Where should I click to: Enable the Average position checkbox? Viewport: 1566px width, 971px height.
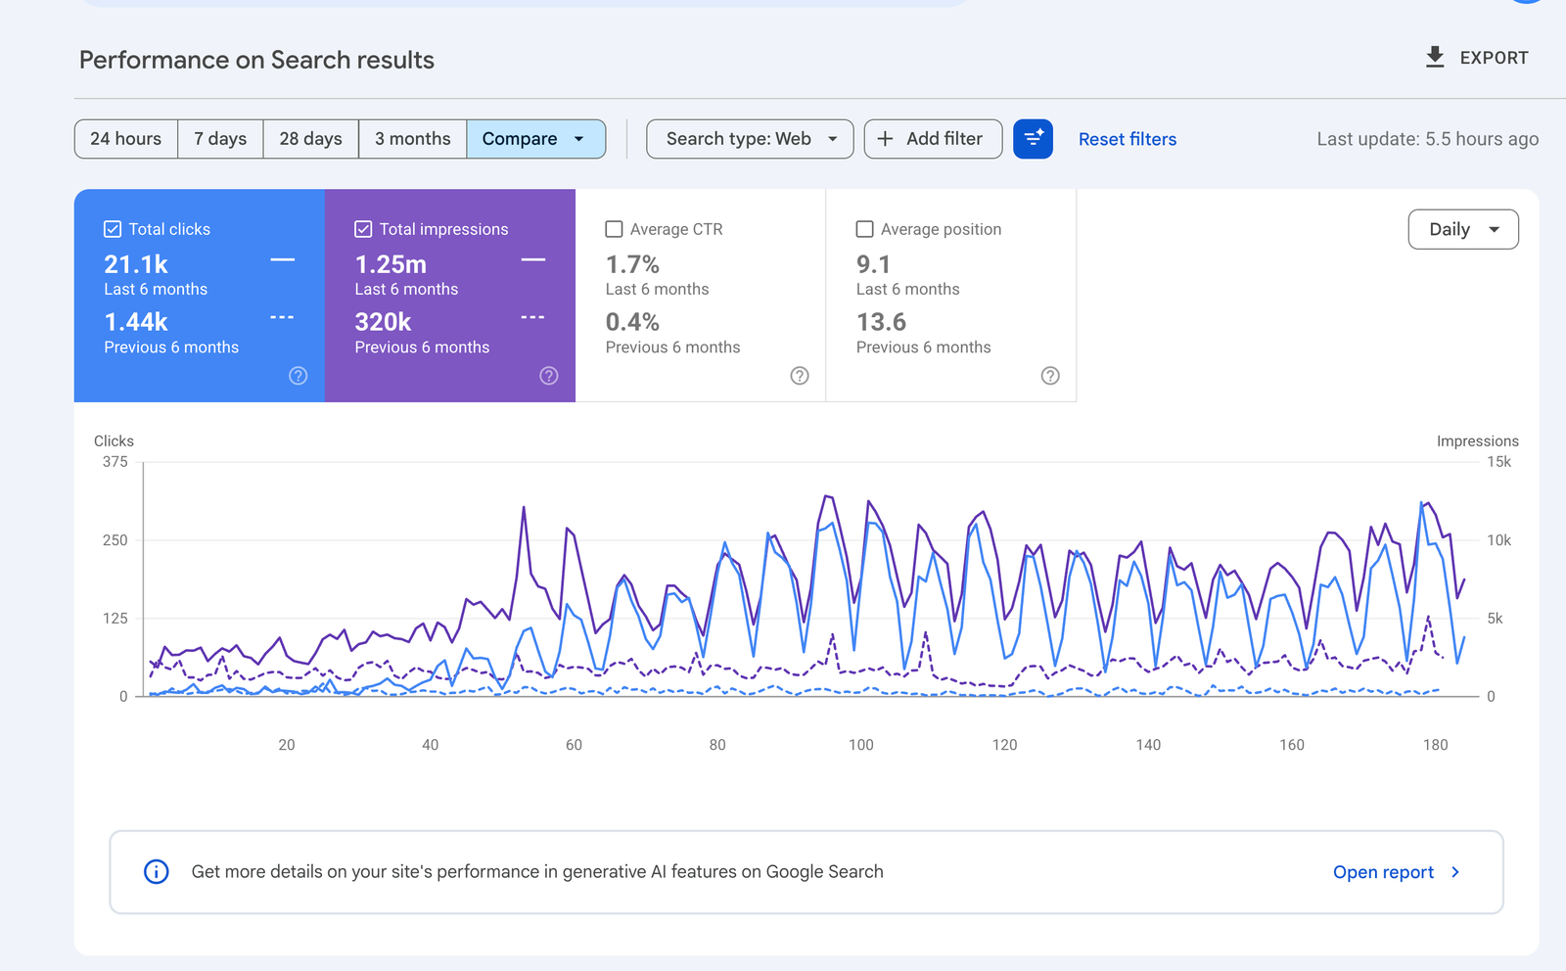point(864,229)
